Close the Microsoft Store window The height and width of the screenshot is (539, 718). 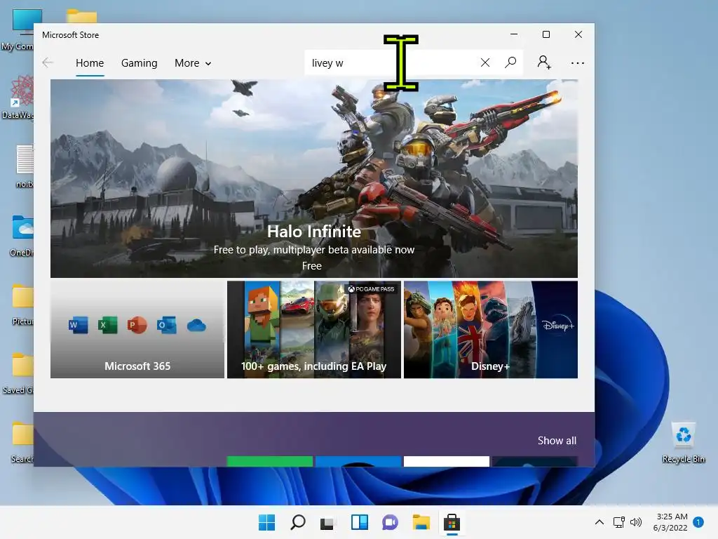coord(578,34)
